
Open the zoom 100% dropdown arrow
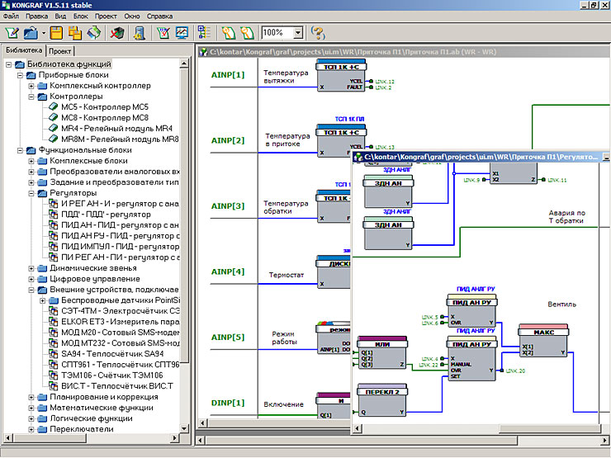[x=298, y=33]
